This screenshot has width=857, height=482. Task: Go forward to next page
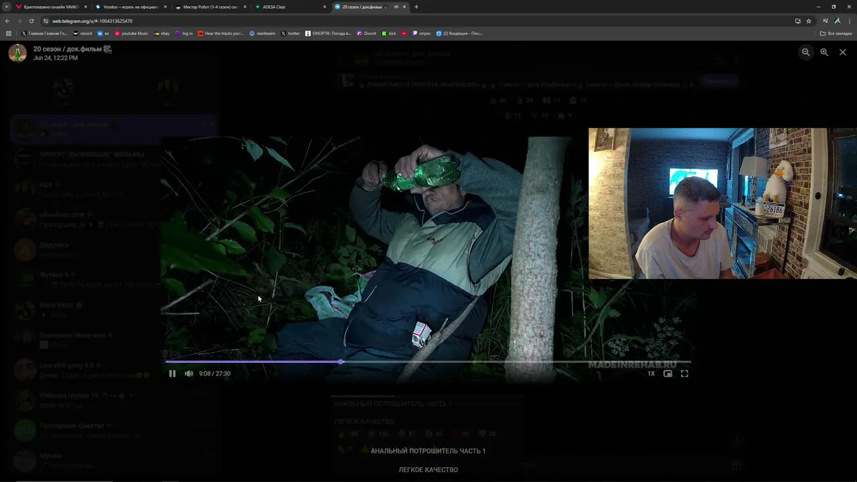click(19, 21)
